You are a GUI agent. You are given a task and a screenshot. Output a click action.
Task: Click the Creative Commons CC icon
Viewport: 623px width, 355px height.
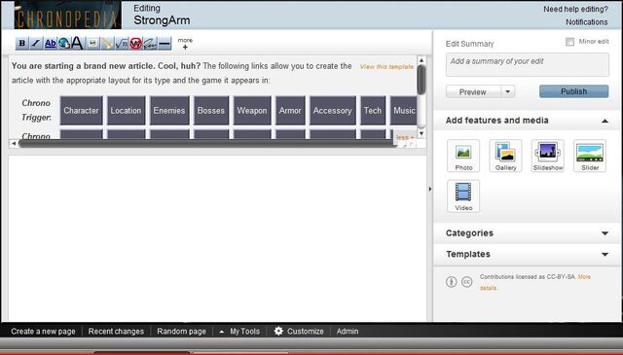467,282
